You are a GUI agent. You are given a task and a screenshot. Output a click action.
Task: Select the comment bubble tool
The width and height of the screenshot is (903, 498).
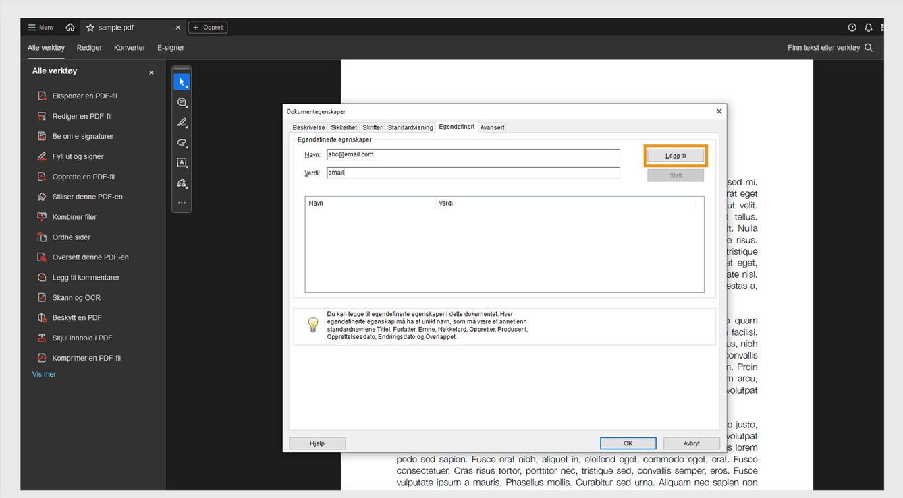click(182, 102)
